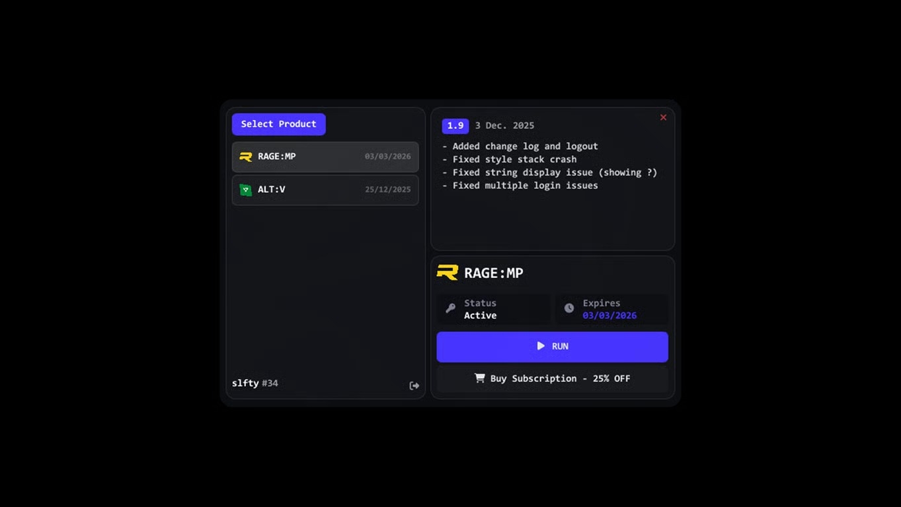This screenshot has height=507, width=901.
Task: Open Buy Subscription - 25% OFF
Action: coord(552,378)
